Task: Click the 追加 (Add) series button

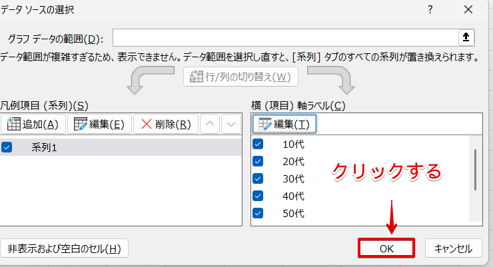Action: pyautogui.click(x=33, y=124)
